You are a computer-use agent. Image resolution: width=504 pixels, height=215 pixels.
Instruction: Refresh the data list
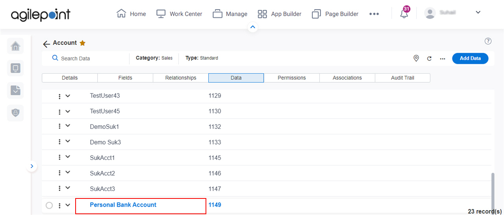pyautogui.click(x=429, y=59)
